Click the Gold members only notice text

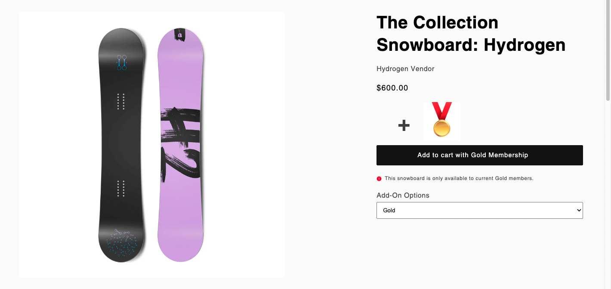459,178
